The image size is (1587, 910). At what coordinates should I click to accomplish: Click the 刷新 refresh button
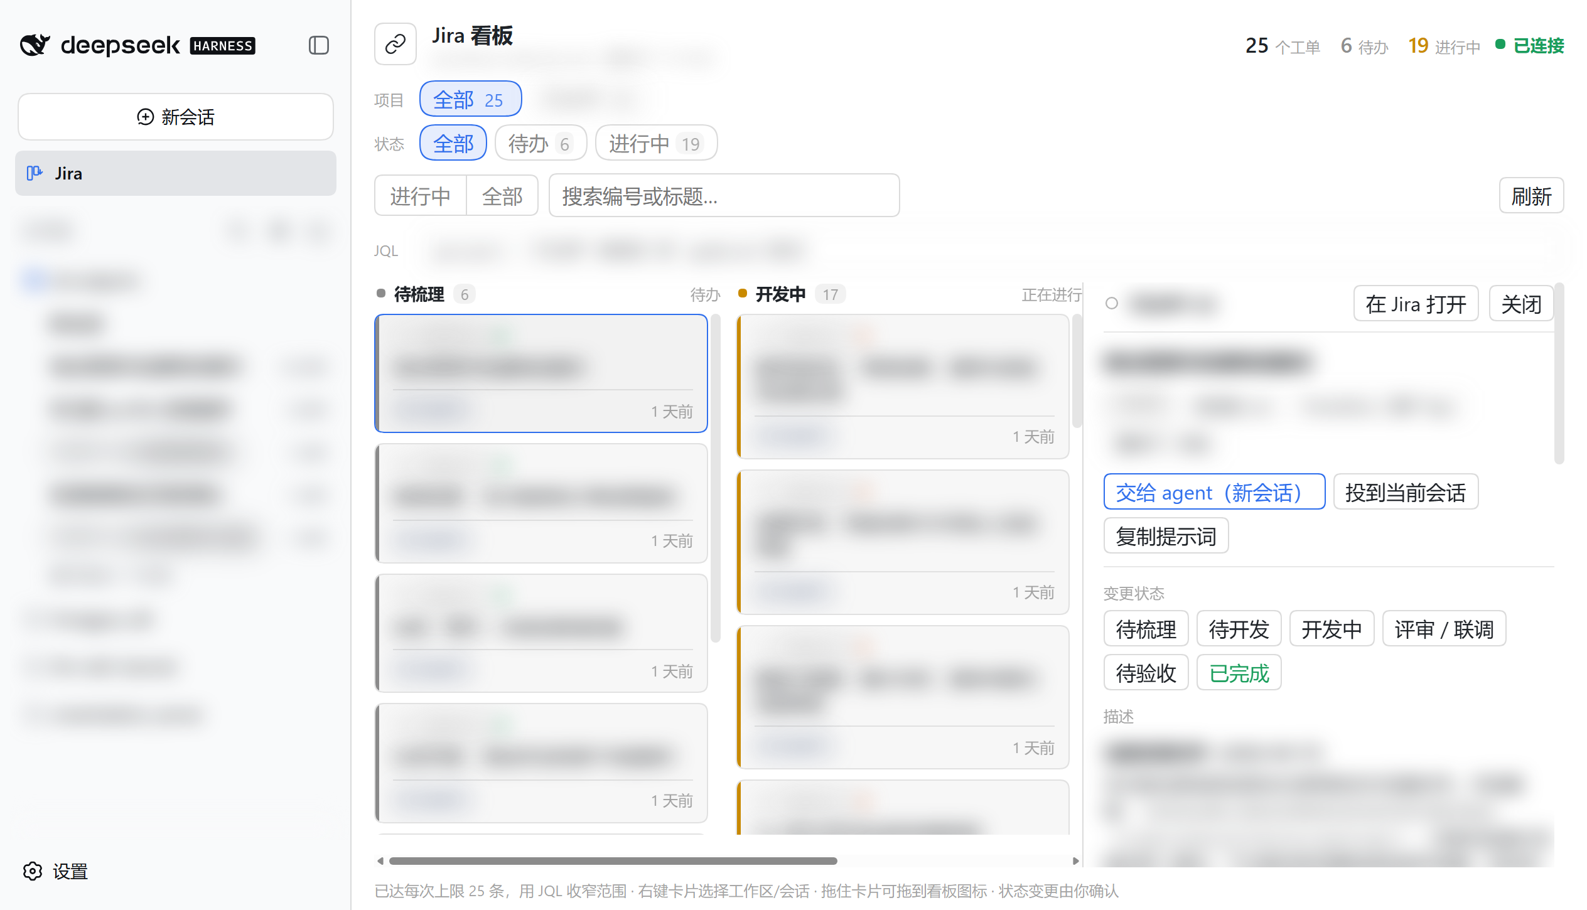coord(1532,196)
